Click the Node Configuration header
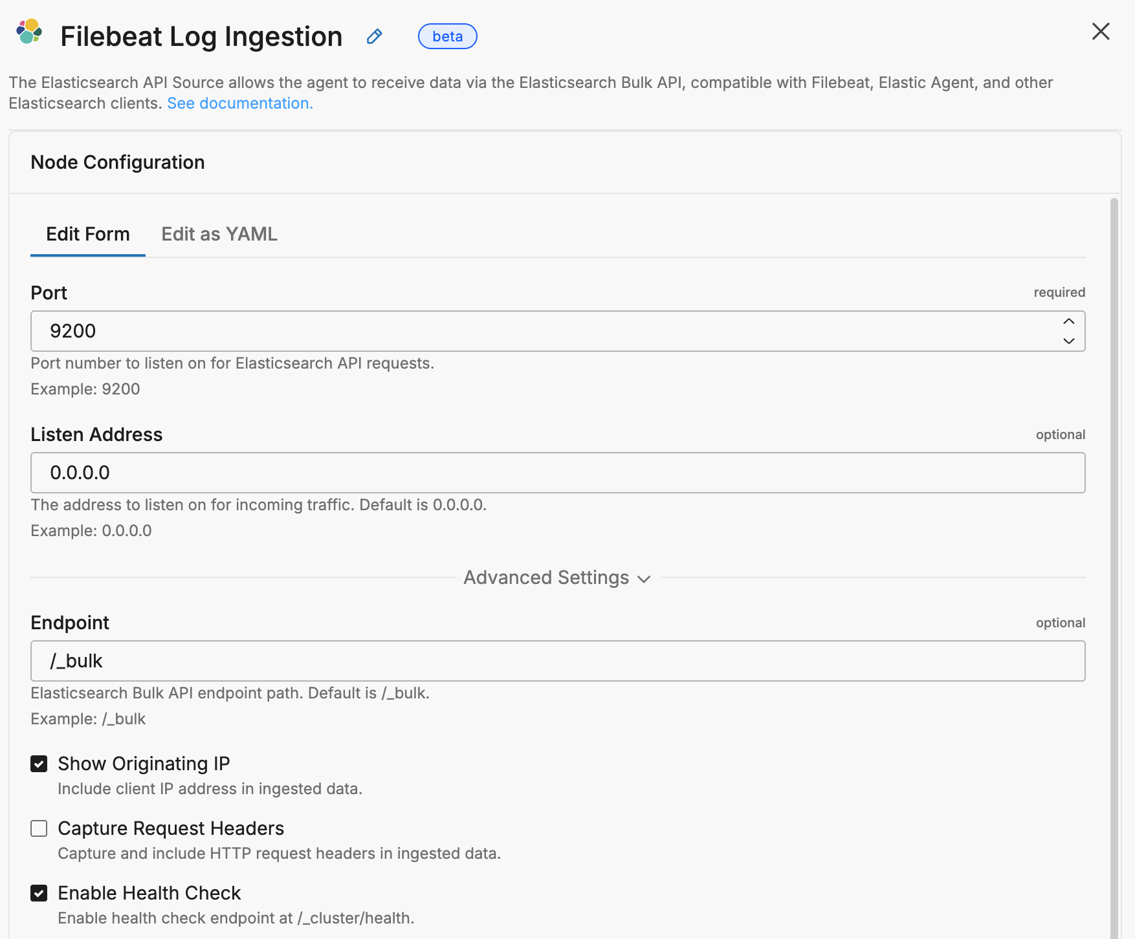The width and height of the screenshot is (1135, 939). [117, 162]
